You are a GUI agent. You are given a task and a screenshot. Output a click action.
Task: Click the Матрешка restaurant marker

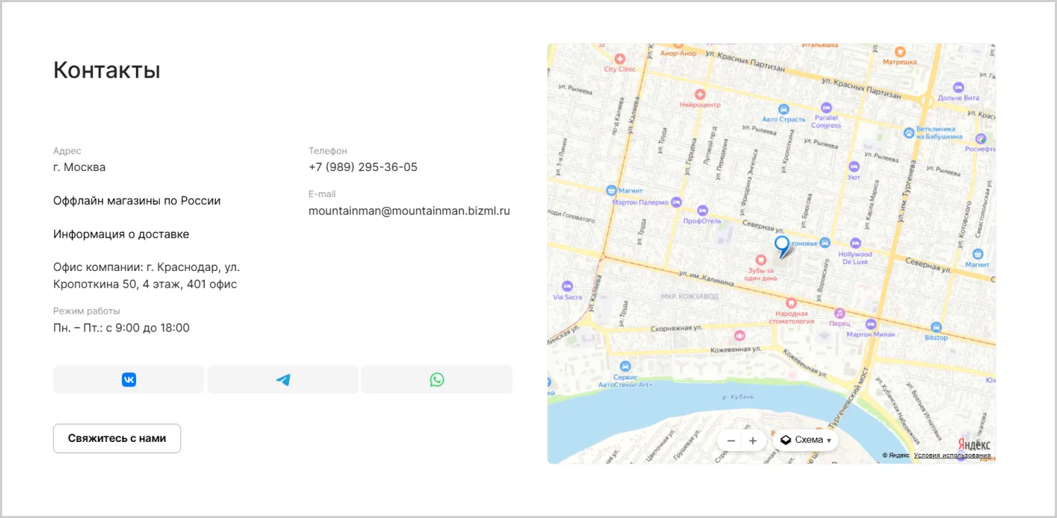coord(900,51)
